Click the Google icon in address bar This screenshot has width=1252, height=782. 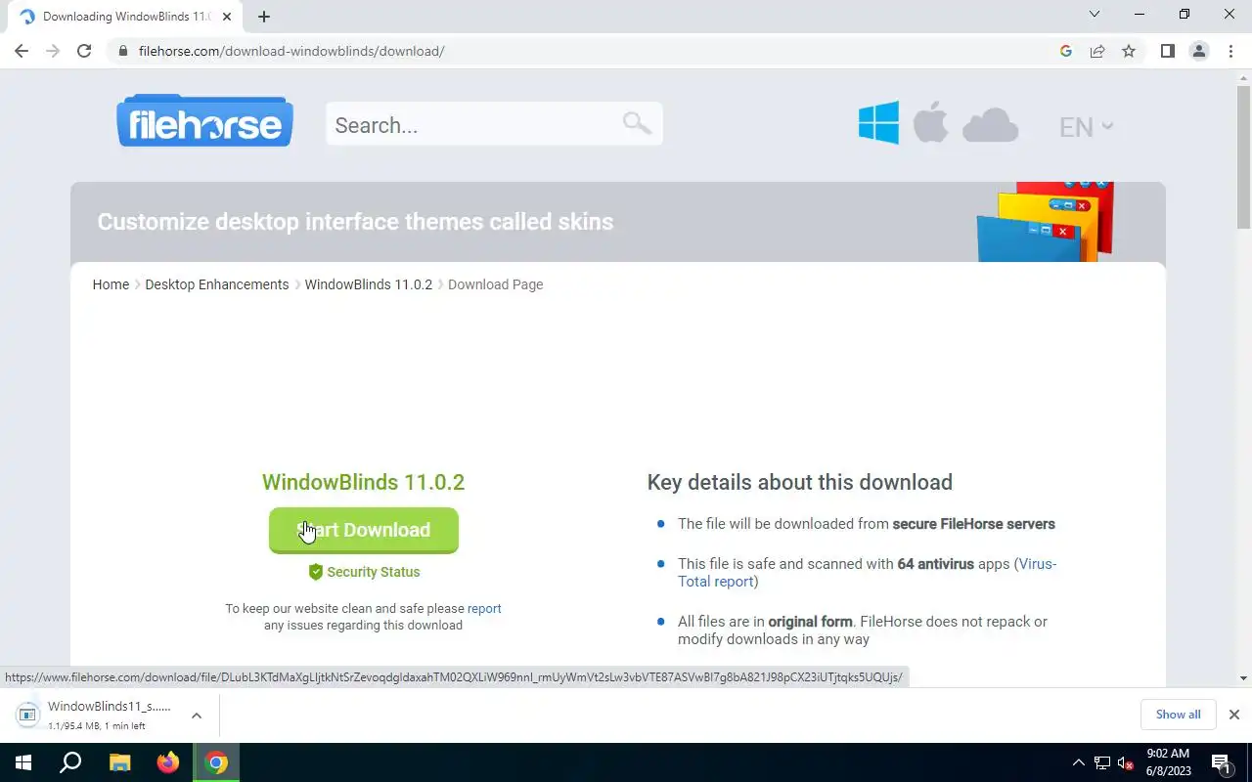click(x=1066, y=51)
